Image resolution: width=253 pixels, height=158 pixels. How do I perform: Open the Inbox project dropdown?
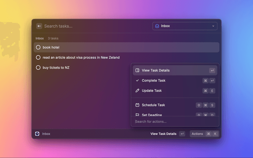click(x=185, y=26)
